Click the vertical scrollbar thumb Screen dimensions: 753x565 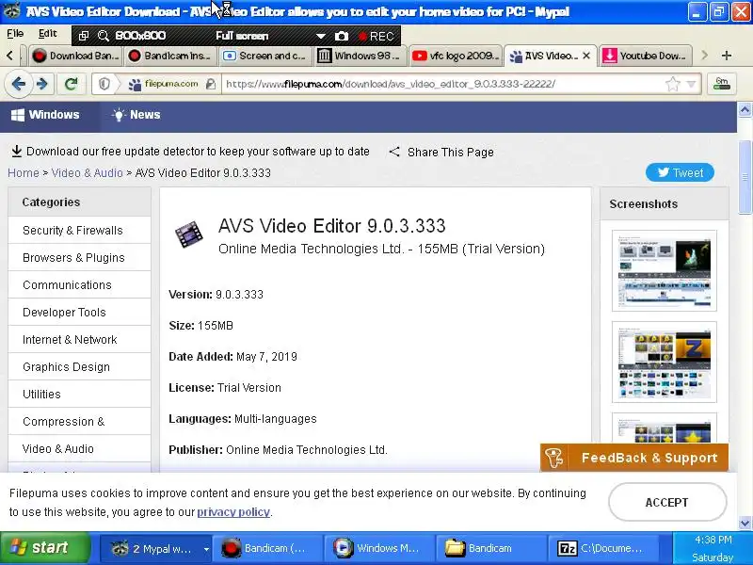[745, 177]
